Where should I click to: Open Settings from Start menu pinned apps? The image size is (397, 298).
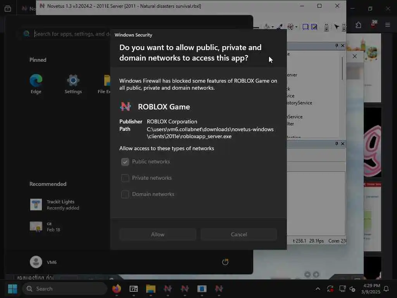73,84
